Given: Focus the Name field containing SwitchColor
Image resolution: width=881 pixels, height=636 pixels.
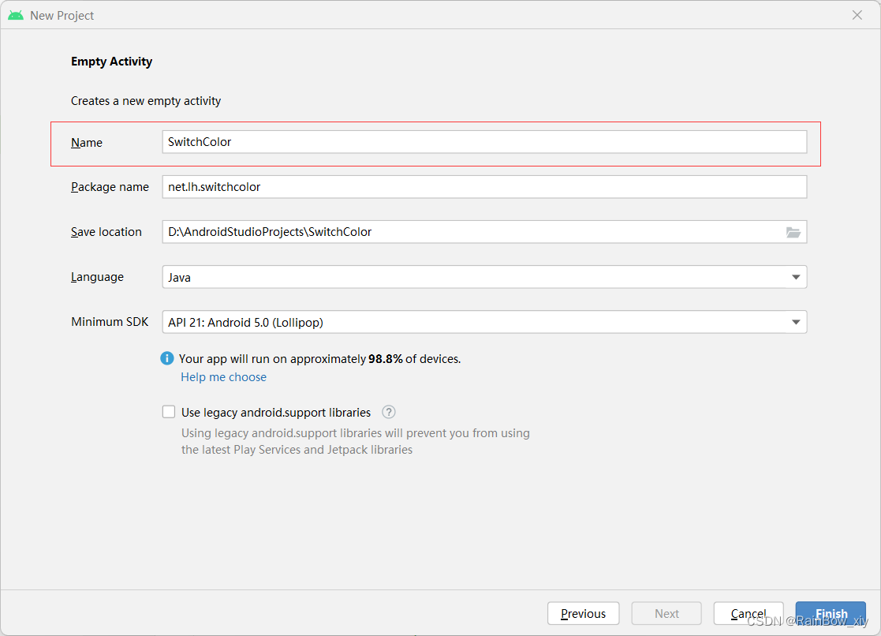Looking at the screenshot, I should tap(483, 142).
